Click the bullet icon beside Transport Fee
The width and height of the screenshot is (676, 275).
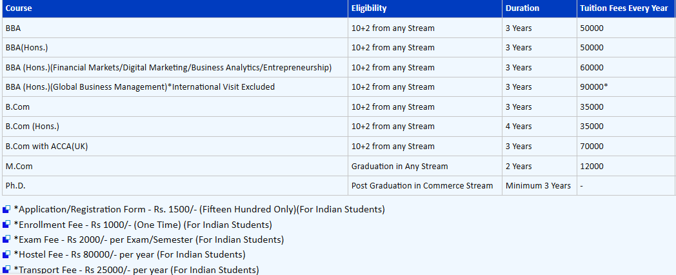click(x=6, y=269)
